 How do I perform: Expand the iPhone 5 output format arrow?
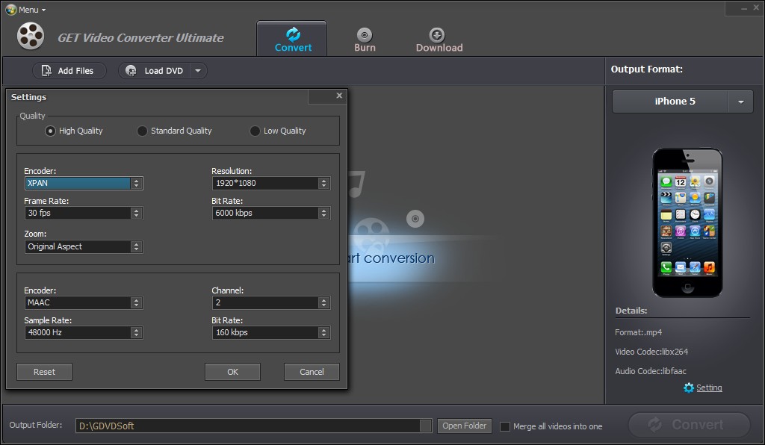pyautogui.click(x=740, y=102)
